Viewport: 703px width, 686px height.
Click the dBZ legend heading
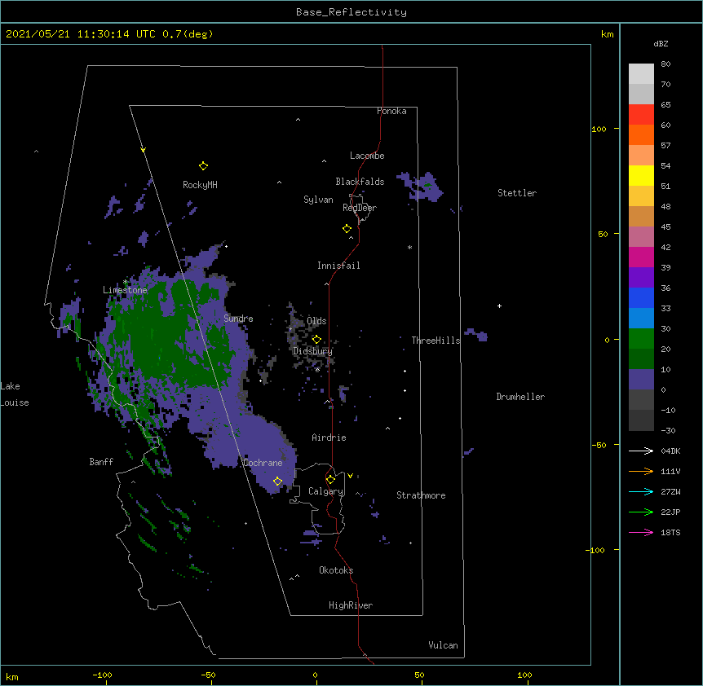[661, 44]
